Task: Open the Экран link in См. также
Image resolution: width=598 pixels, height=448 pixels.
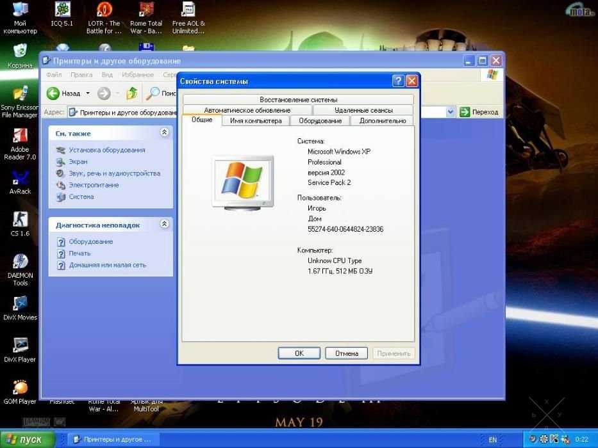Action: [78, 161]
